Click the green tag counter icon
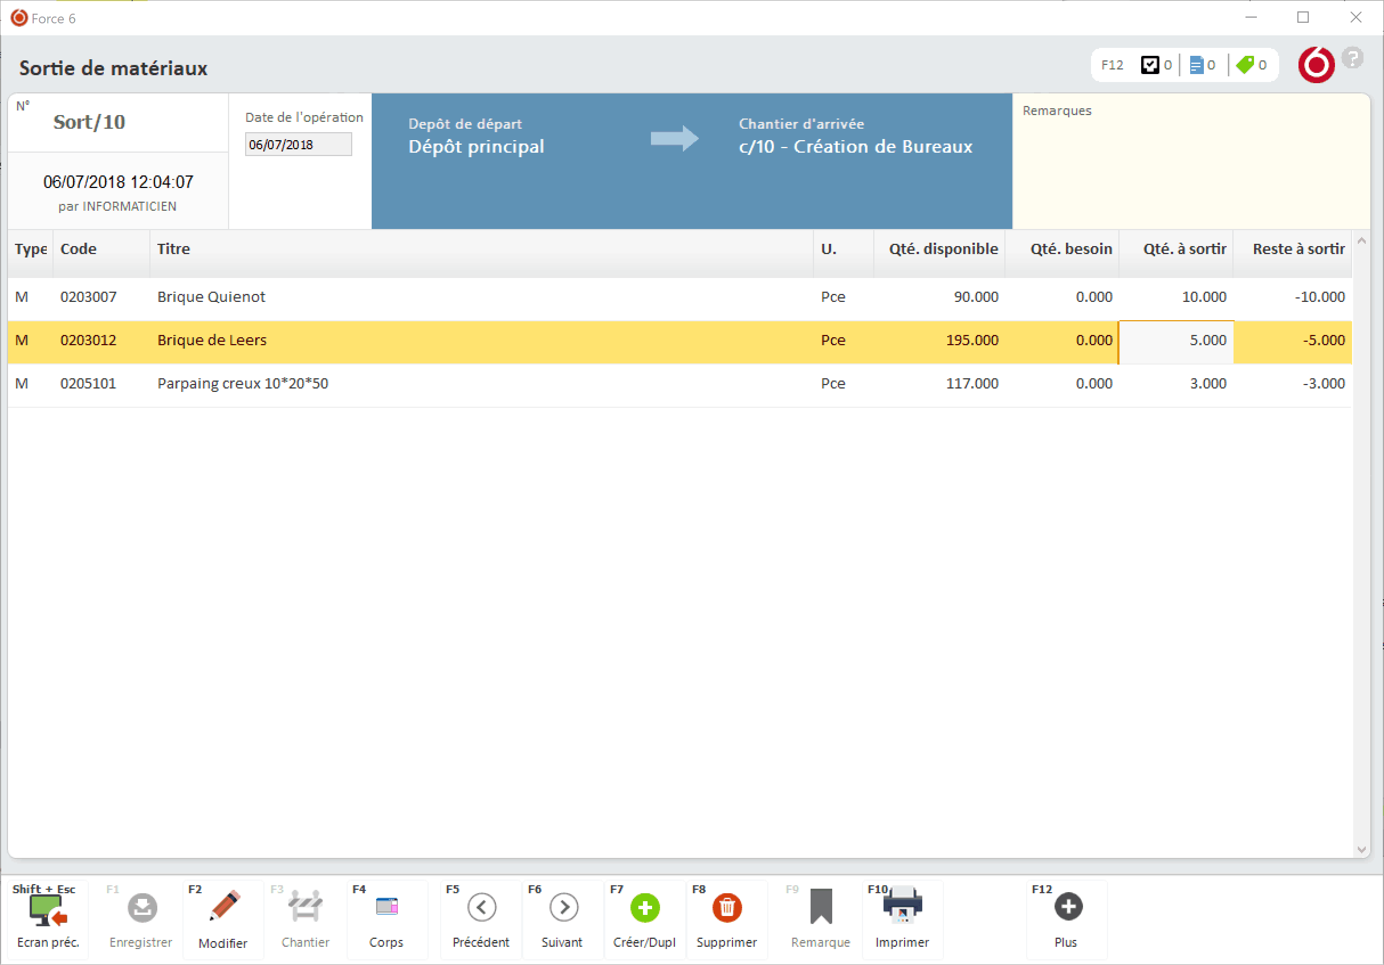Screen dimensions: 1384x965 click(x=1245, y=65)
